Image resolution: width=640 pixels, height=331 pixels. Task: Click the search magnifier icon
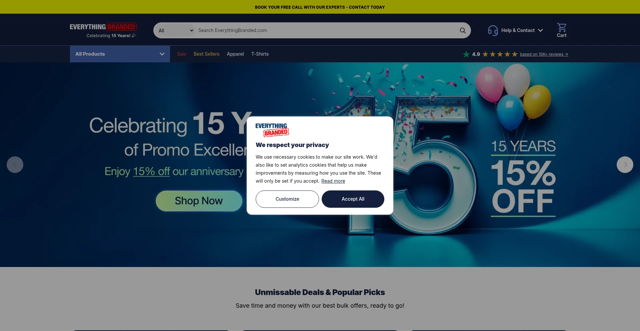pos(463,30)
